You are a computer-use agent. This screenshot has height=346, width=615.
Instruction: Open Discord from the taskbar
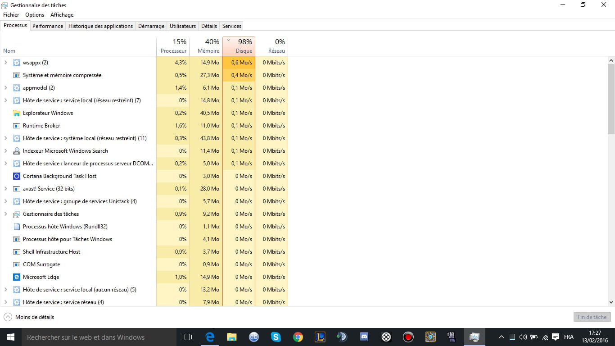[x=364, y=337]
